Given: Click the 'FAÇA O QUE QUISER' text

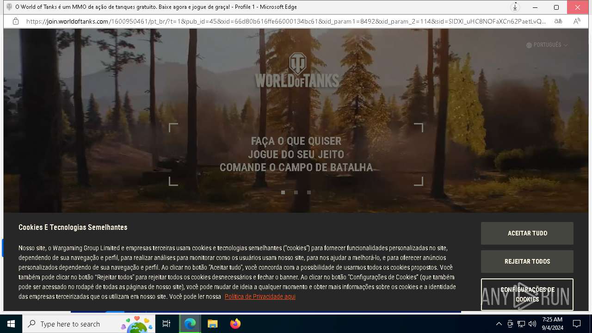Looking at the screenshot, I should 296,141.
